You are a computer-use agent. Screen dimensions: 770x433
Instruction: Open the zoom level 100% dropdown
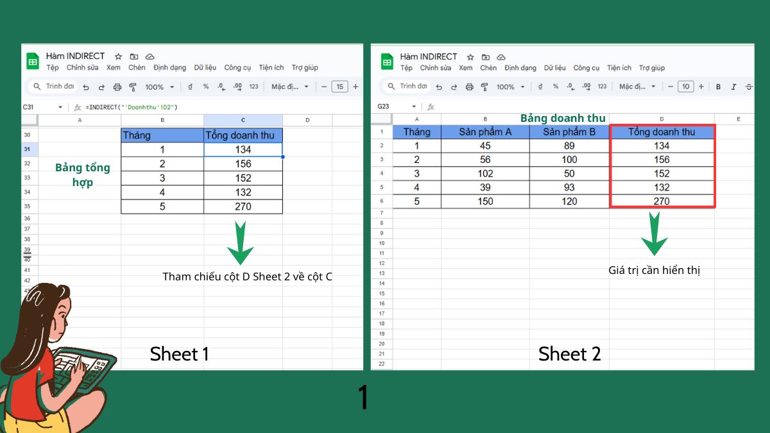click(158, 87)
